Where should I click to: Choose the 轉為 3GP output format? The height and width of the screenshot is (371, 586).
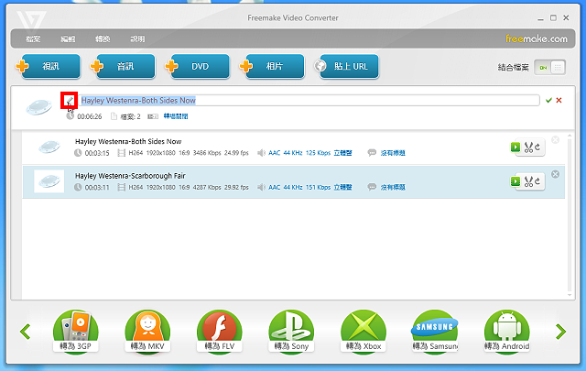click(x=76, y=332)
